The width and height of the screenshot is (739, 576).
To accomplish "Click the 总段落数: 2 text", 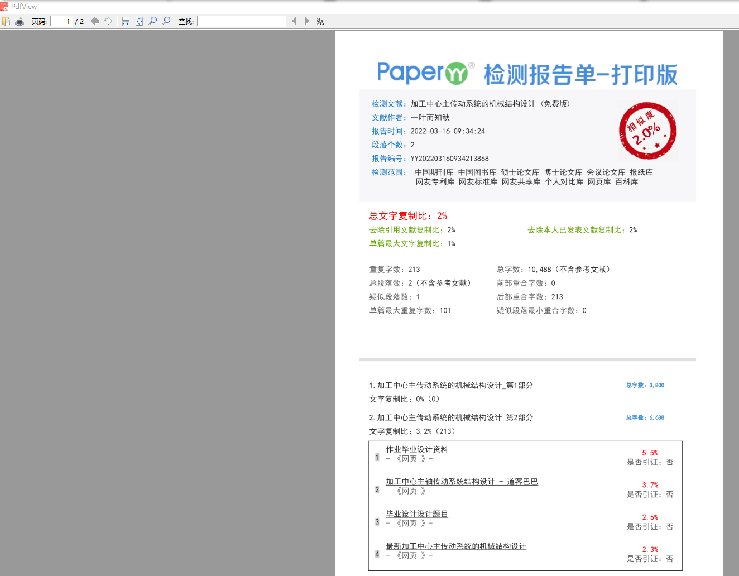I will tap(391, 283).
